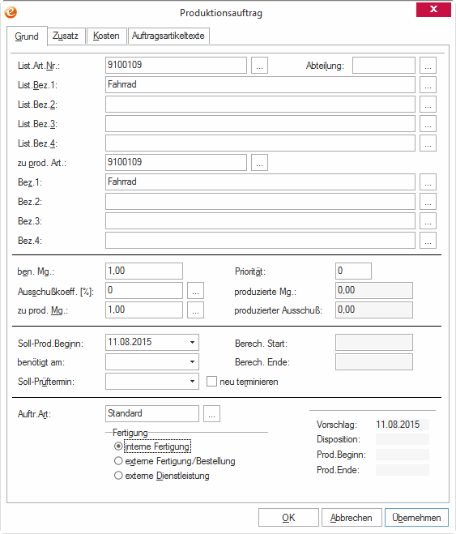The width and height of the screenshot is (456, 534).
Task: Switch to the Zusatz tab
Action: [x=66, y=36]
